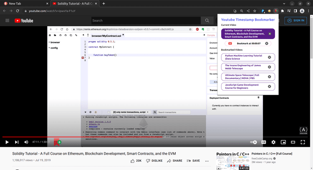
Task: Close the New Tab tab
Action: (47, 4)
